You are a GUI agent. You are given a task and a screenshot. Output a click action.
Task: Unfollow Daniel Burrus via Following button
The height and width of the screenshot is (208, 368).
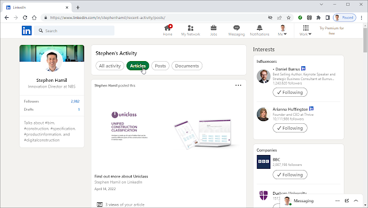click(x=290, y=92)
